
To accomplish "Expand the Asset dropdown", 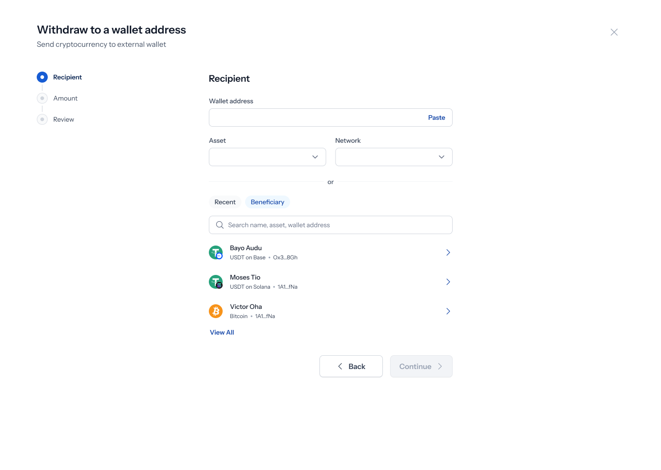I will point(268,157).
